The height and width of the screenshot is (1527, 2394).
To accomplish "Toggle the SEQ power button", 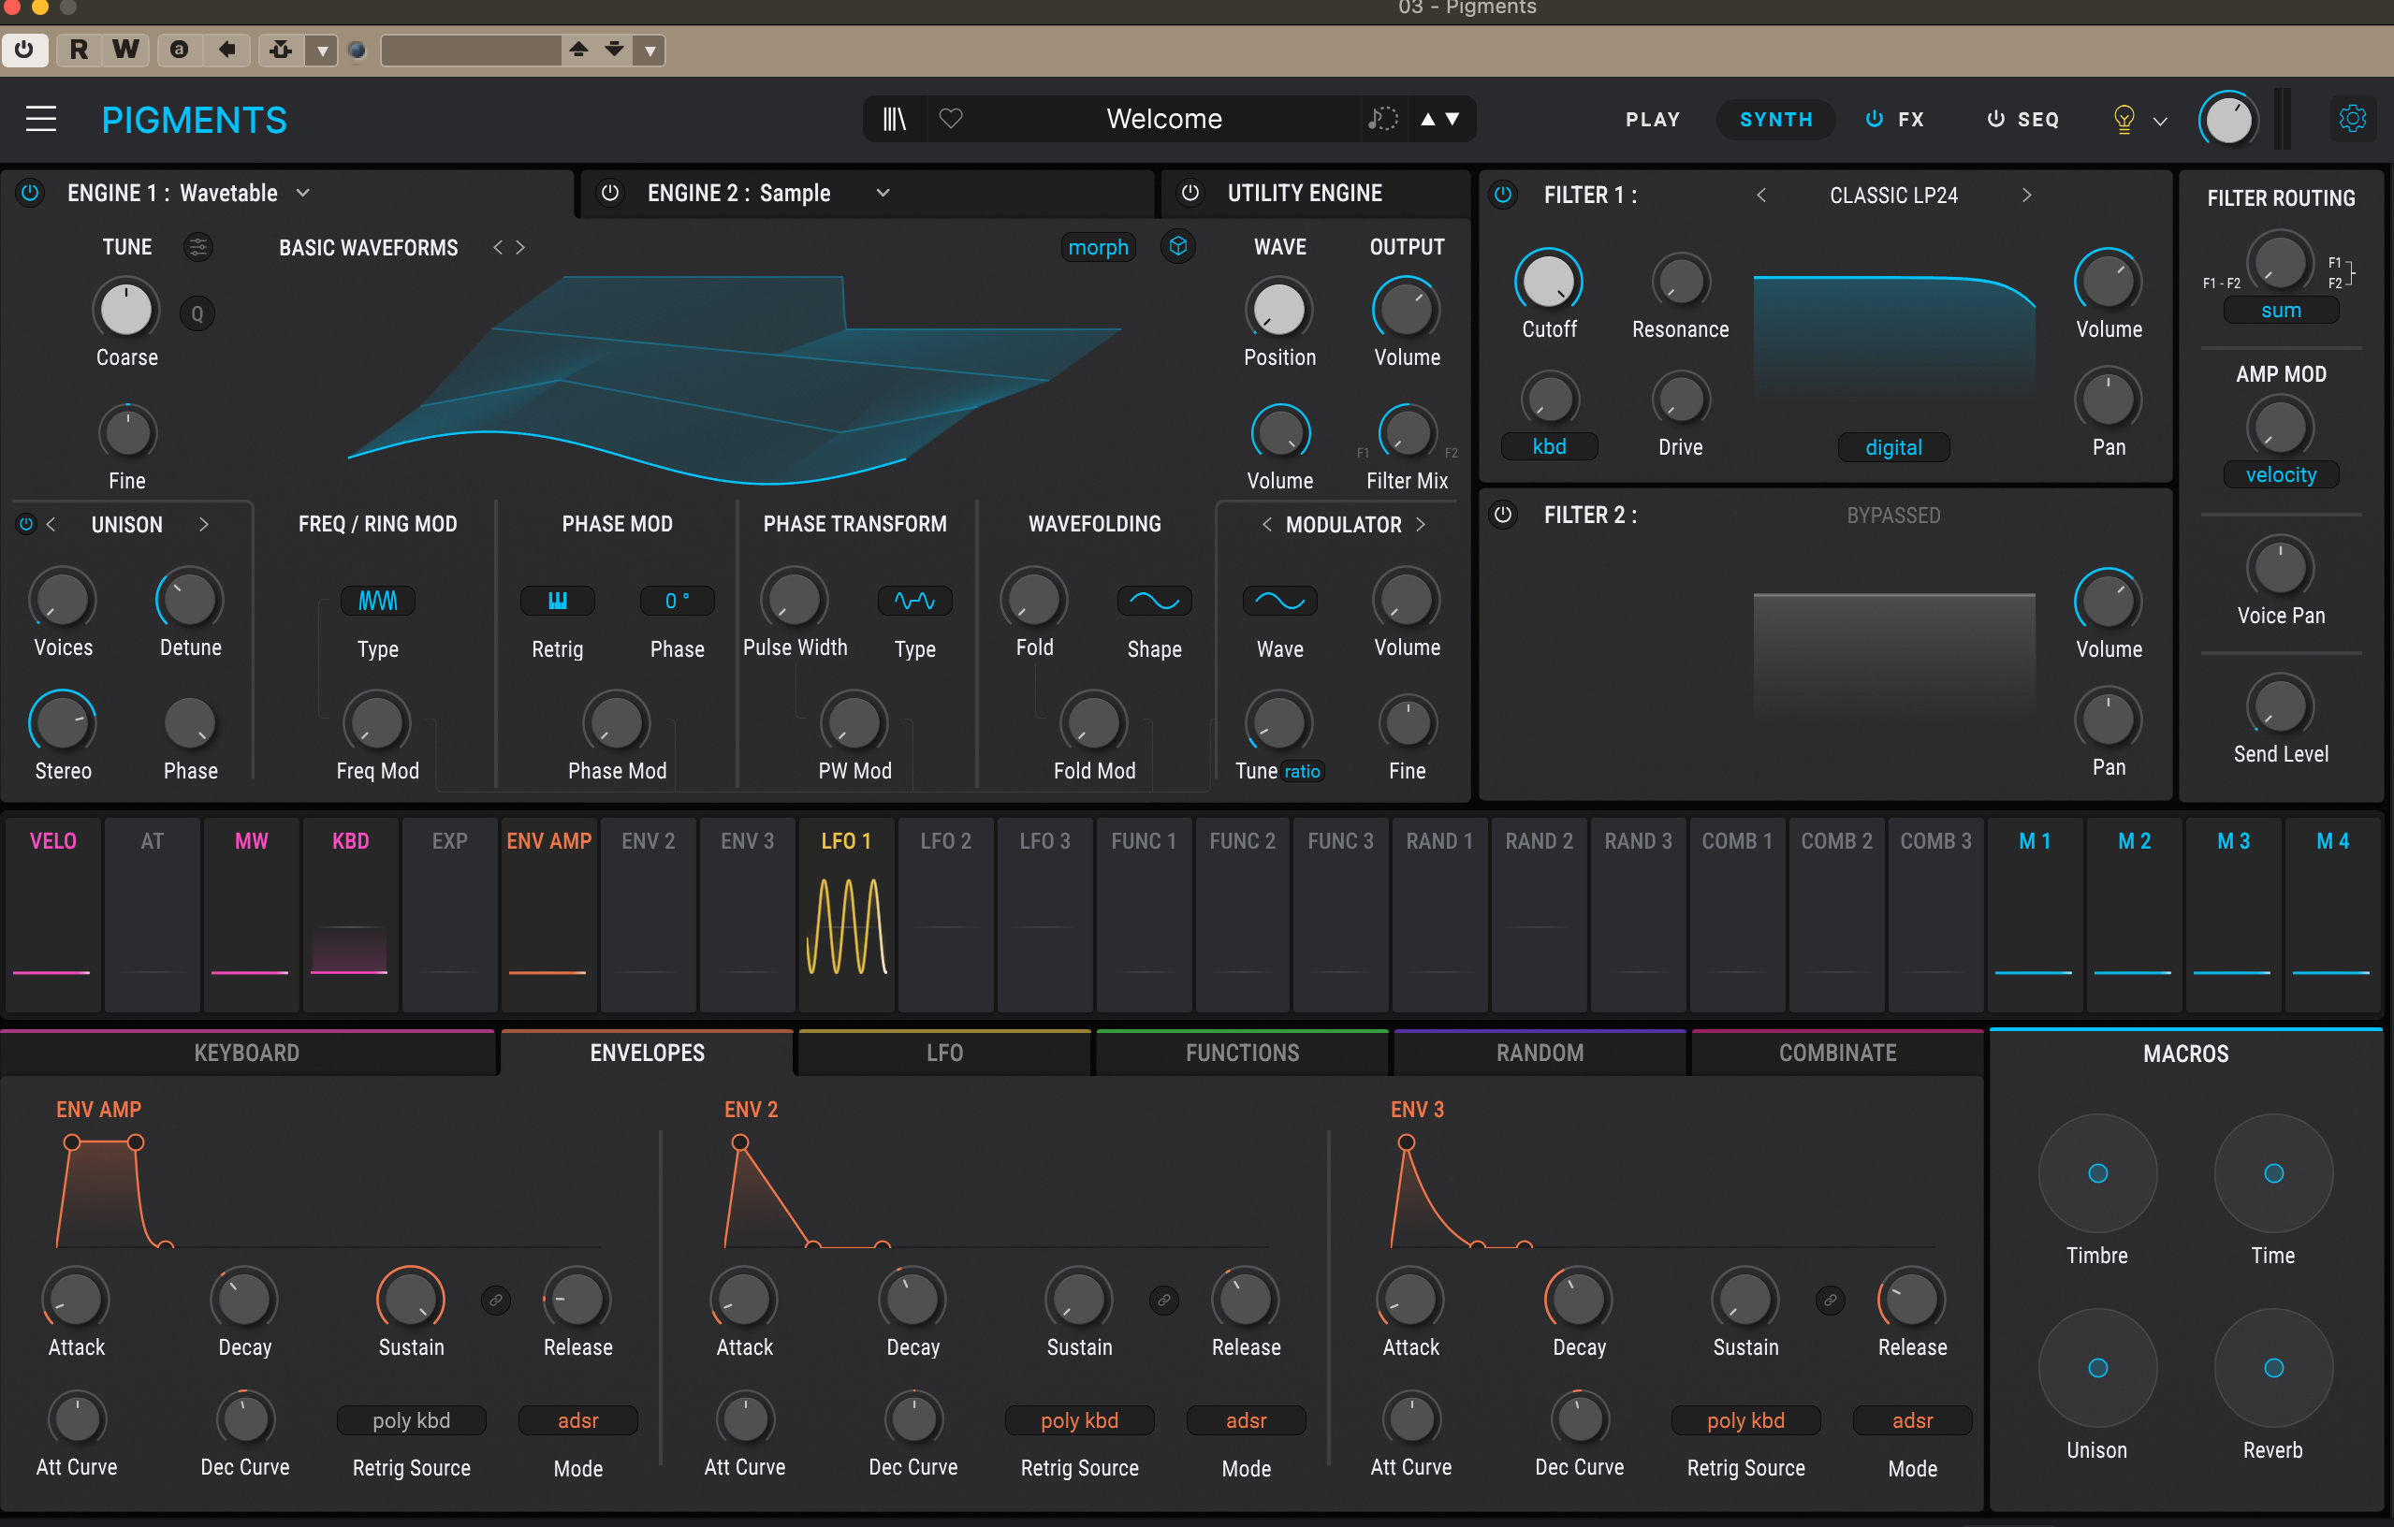I will (x=1995, y=120).
